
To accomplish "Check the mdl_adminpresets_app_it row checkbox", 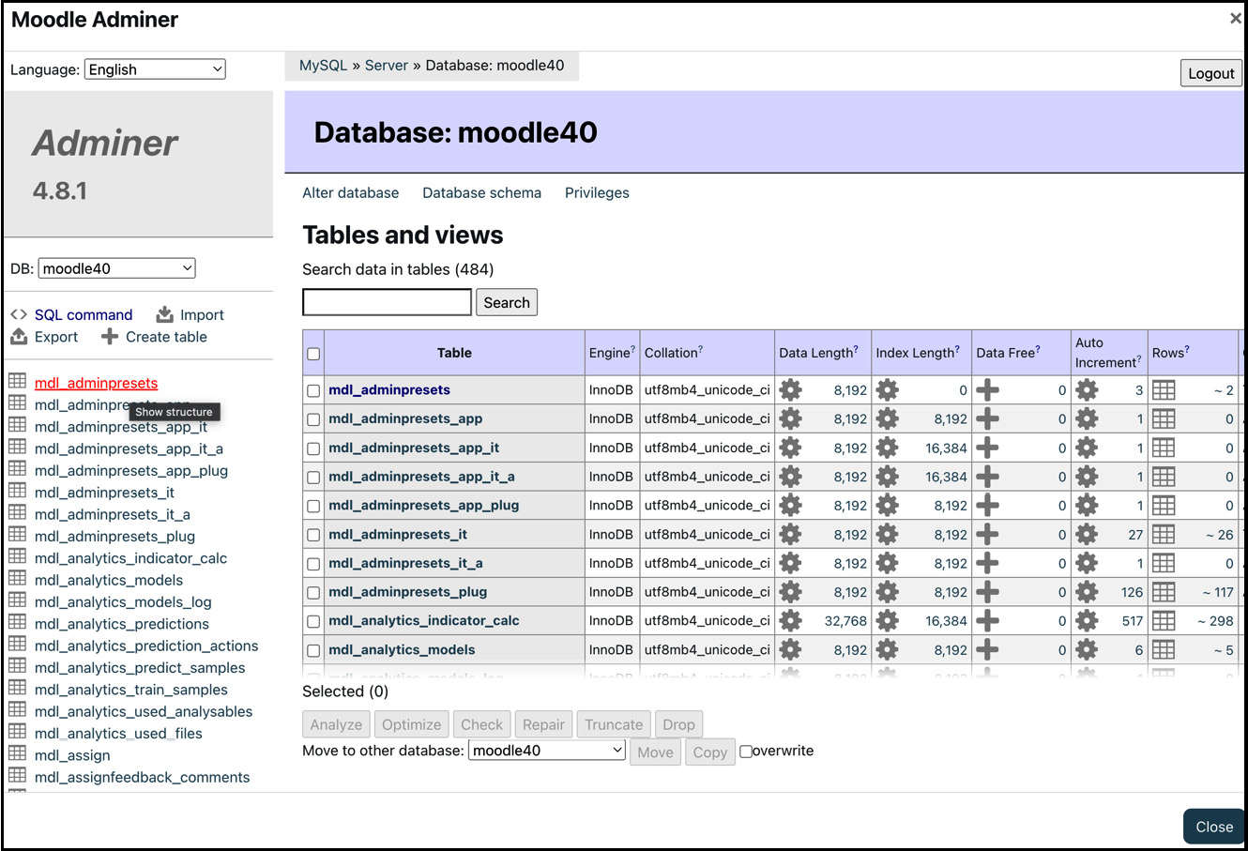I will (x=313, y=448).
